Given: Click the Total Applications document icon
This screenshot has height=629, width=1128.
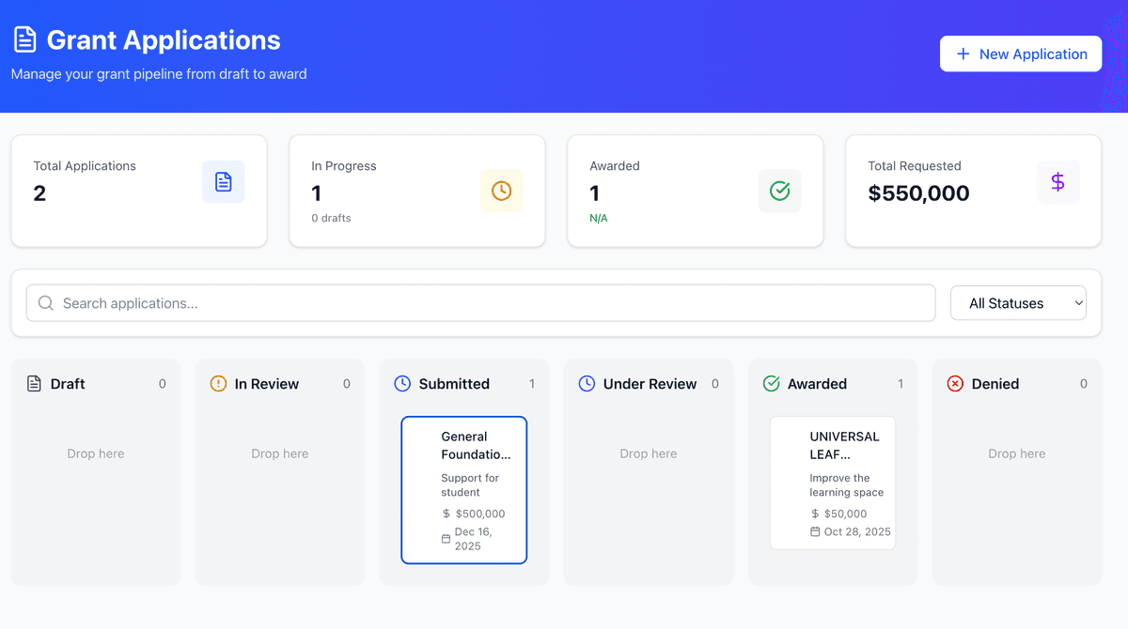Looking at the screenshot, I should [223, 182].
